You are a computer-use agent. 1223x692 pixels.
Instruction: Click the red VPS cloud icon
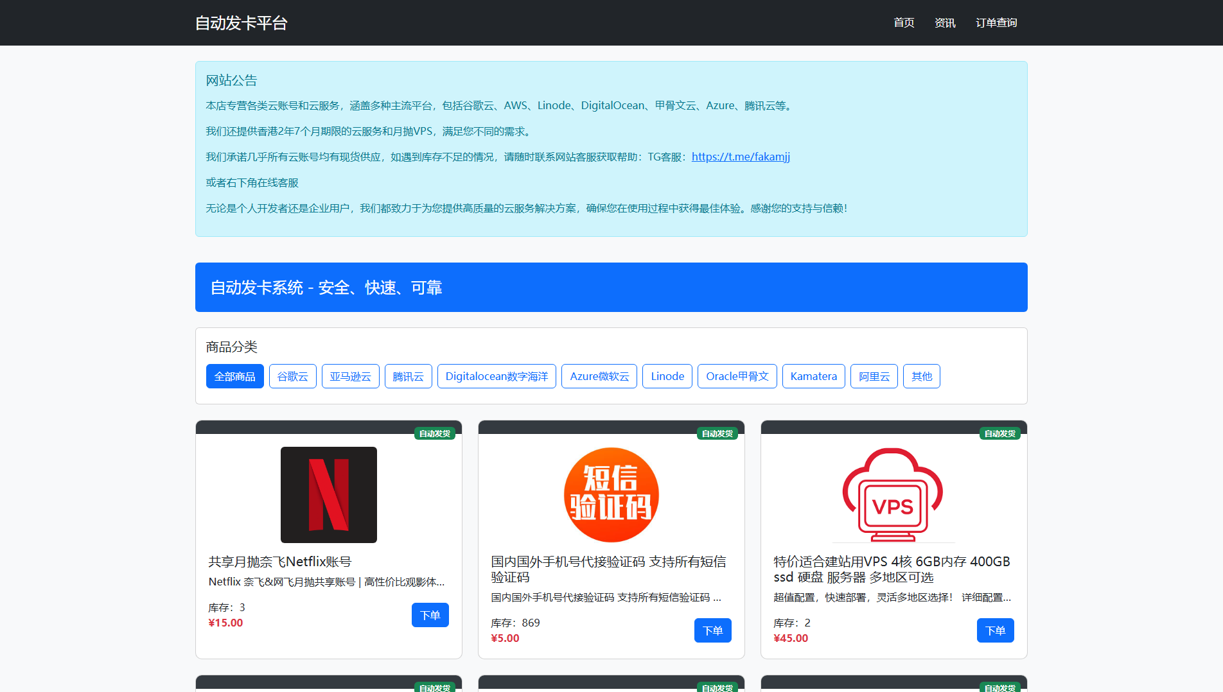pyautogui.click(x=893, y=495)
